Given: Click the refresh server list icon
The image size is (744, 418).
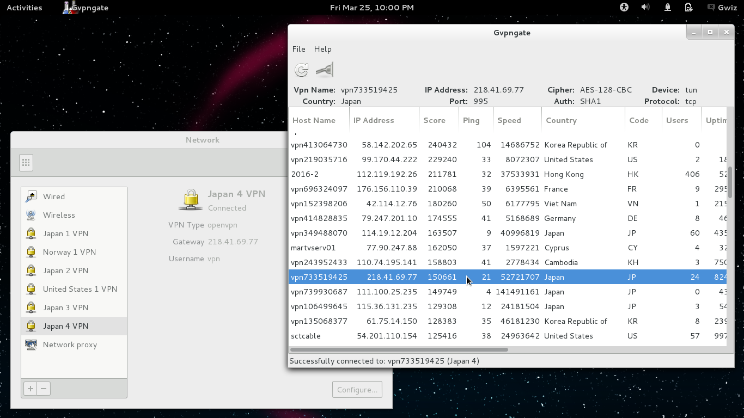Looking at the screenshot, I should [301, 70].
